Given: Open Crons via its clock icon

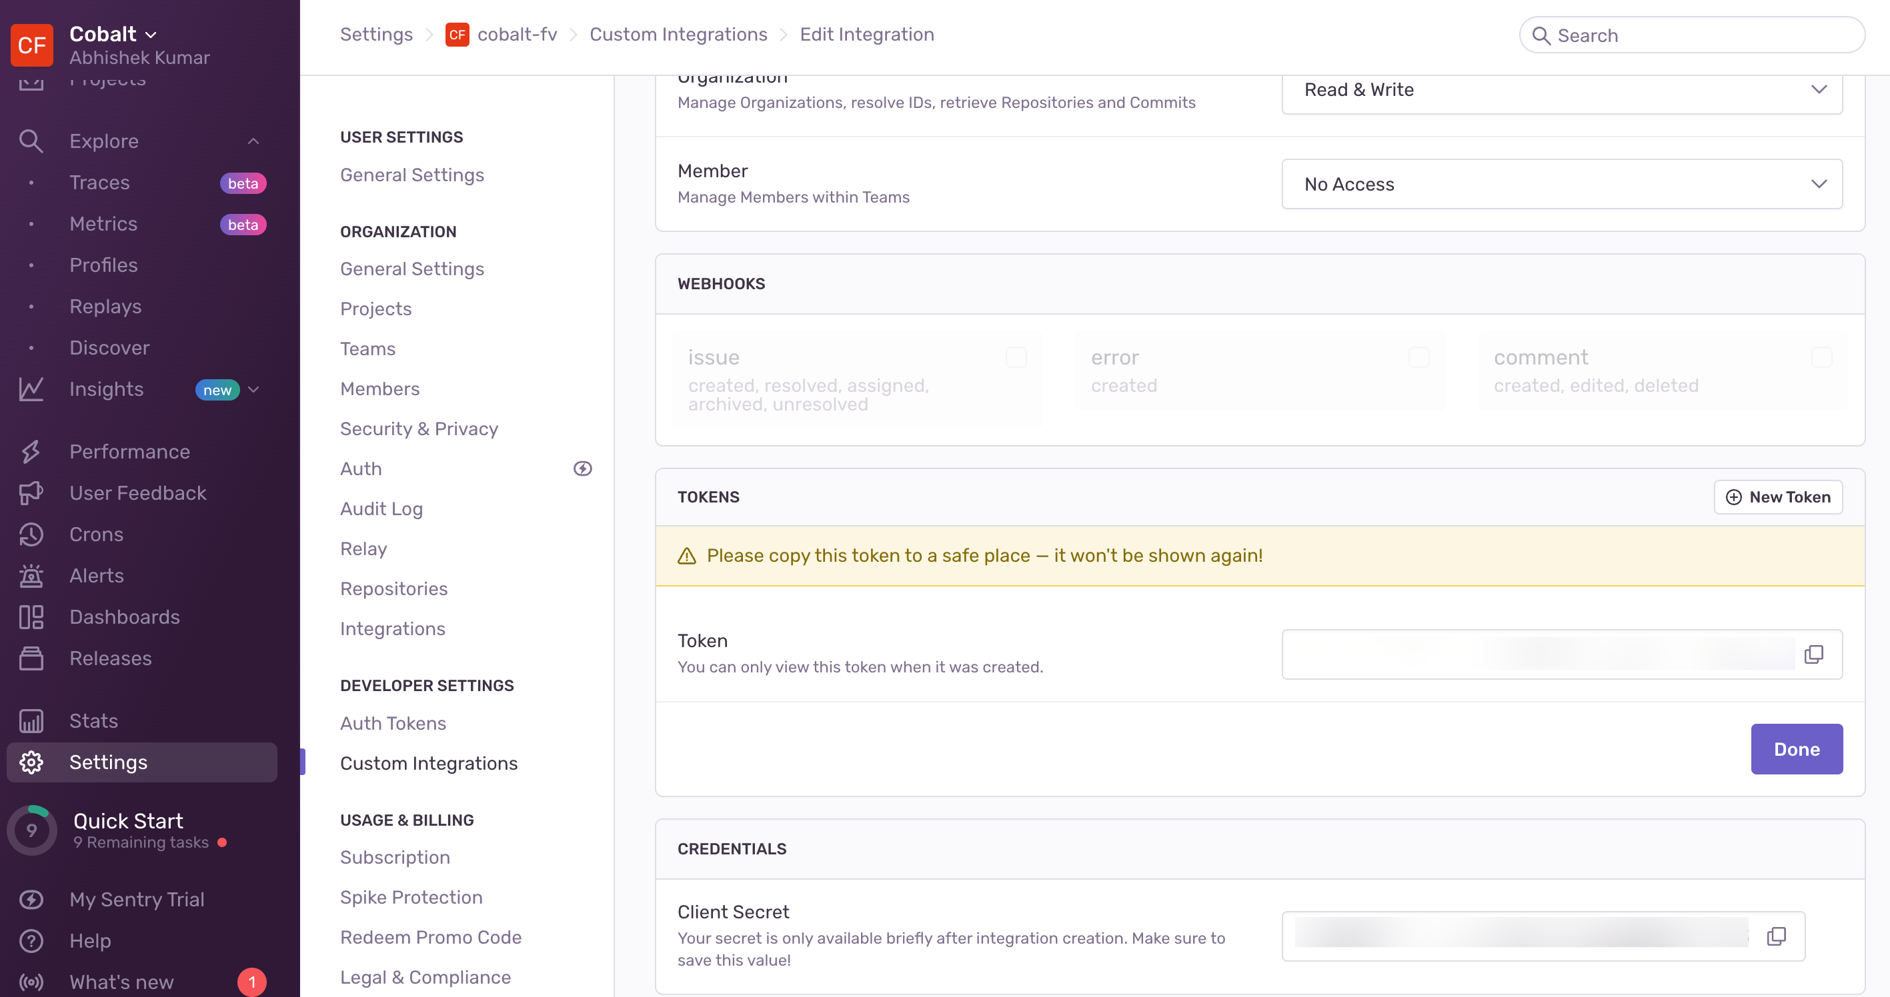Looking at the screenshot, I should [31, 534].
